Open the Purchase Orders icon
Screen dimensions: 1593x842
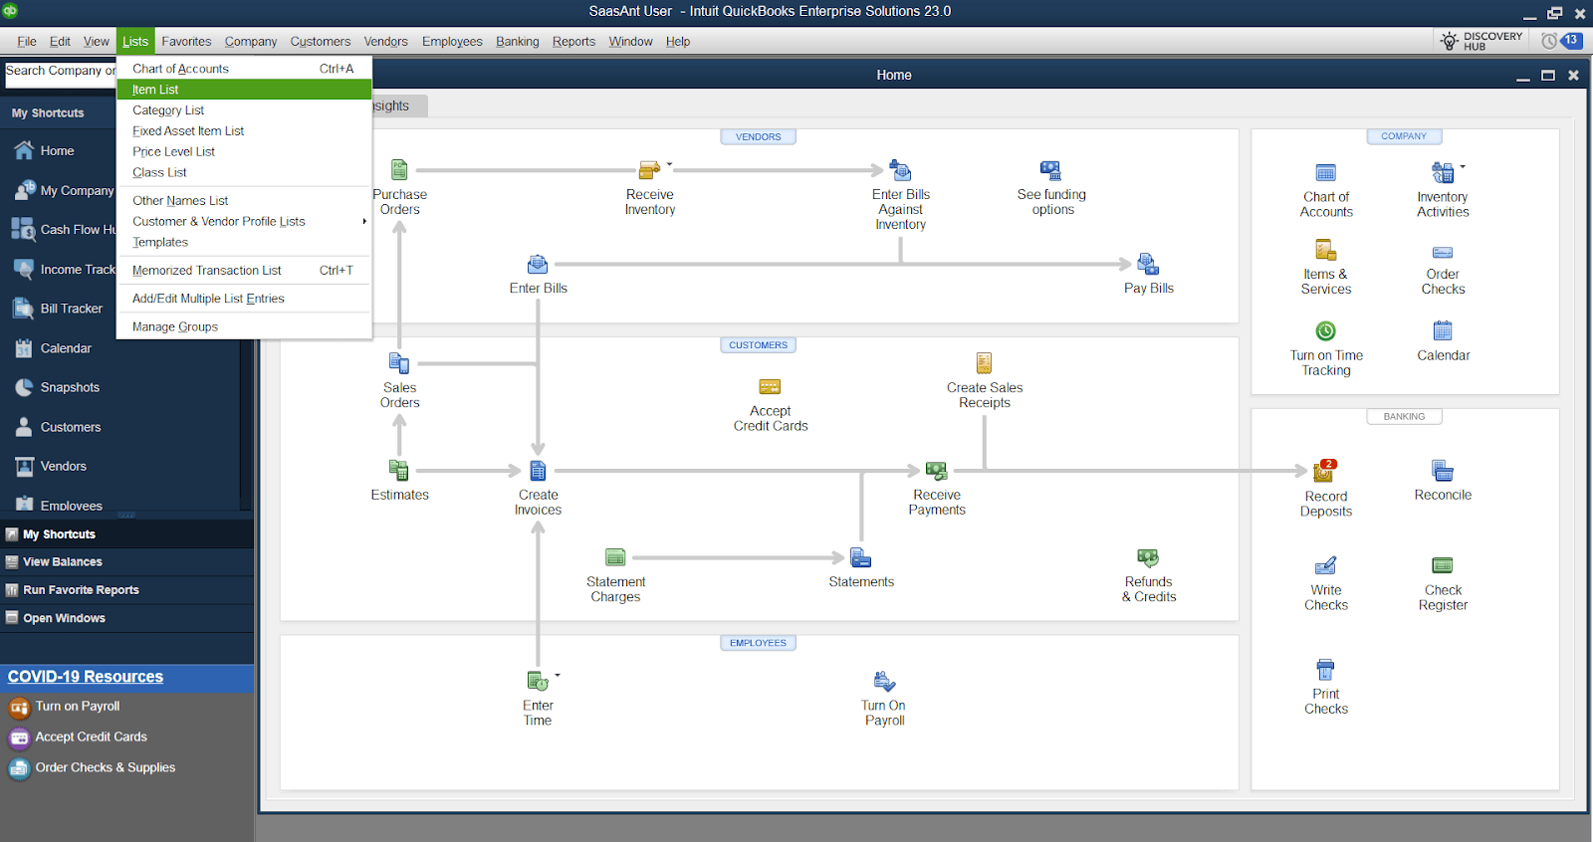(x=399, y=170)
